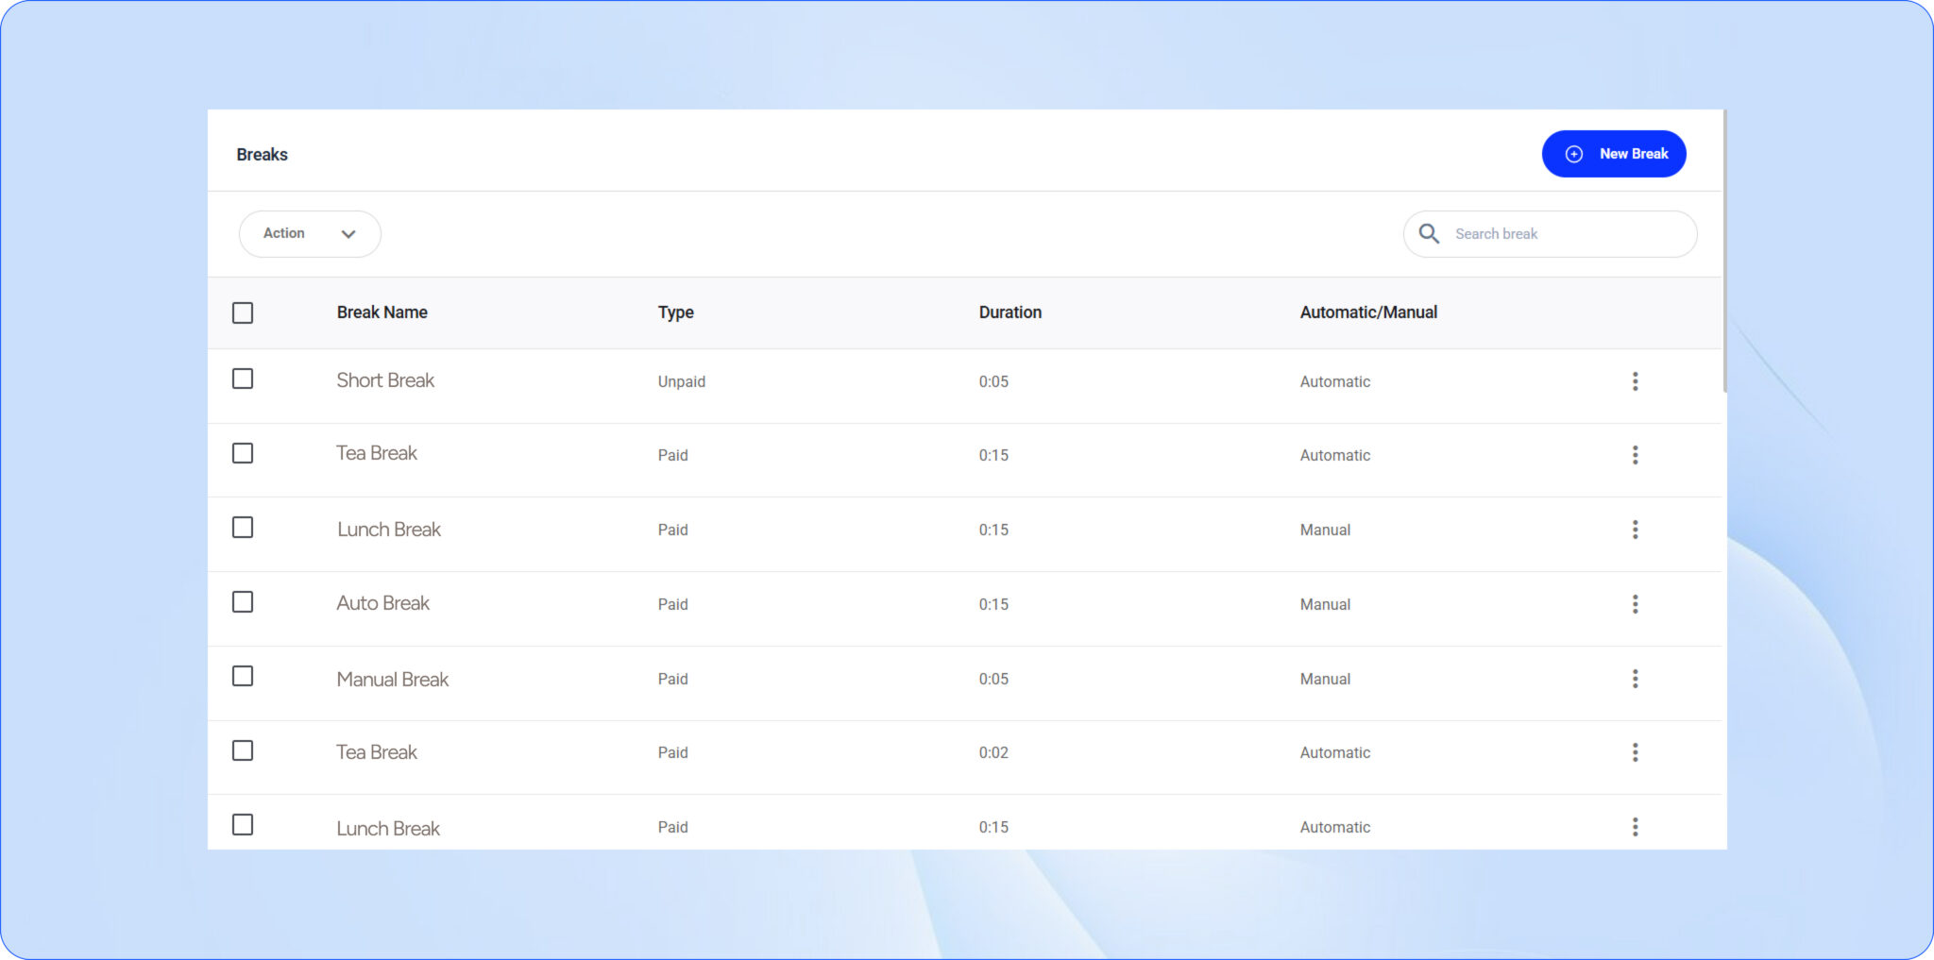Focus the Search break field
Screen dimensions: 1934x960
(x=1550, y=234)
